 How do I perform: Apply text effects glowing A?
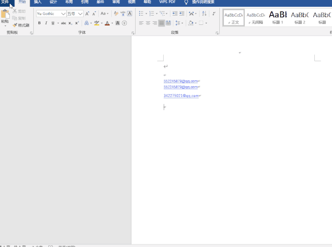pos(87,23)
